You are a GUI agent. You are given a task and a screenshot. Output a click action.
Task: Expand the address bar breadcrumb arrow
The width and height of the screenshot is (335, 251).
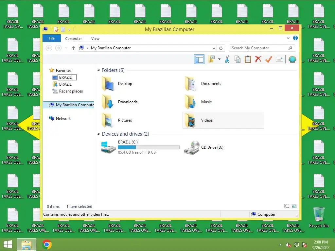pos(87,48)
